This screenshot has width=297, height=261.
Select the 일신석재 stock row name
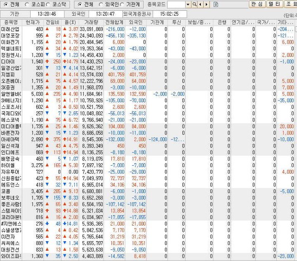coord(10,146)
